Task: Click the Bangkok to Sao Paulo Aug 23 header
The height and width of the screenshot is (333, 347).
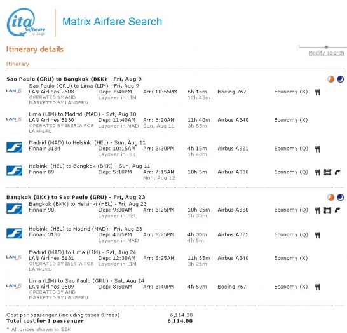Action: 76,197
